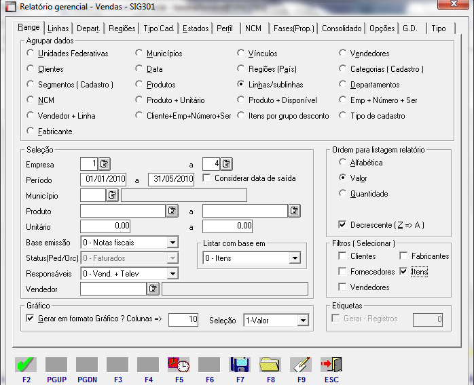Open the F8 yellow folder icon
Image resolution: width=474 pixels, height=385 pixels.
[x=270, y=365]
